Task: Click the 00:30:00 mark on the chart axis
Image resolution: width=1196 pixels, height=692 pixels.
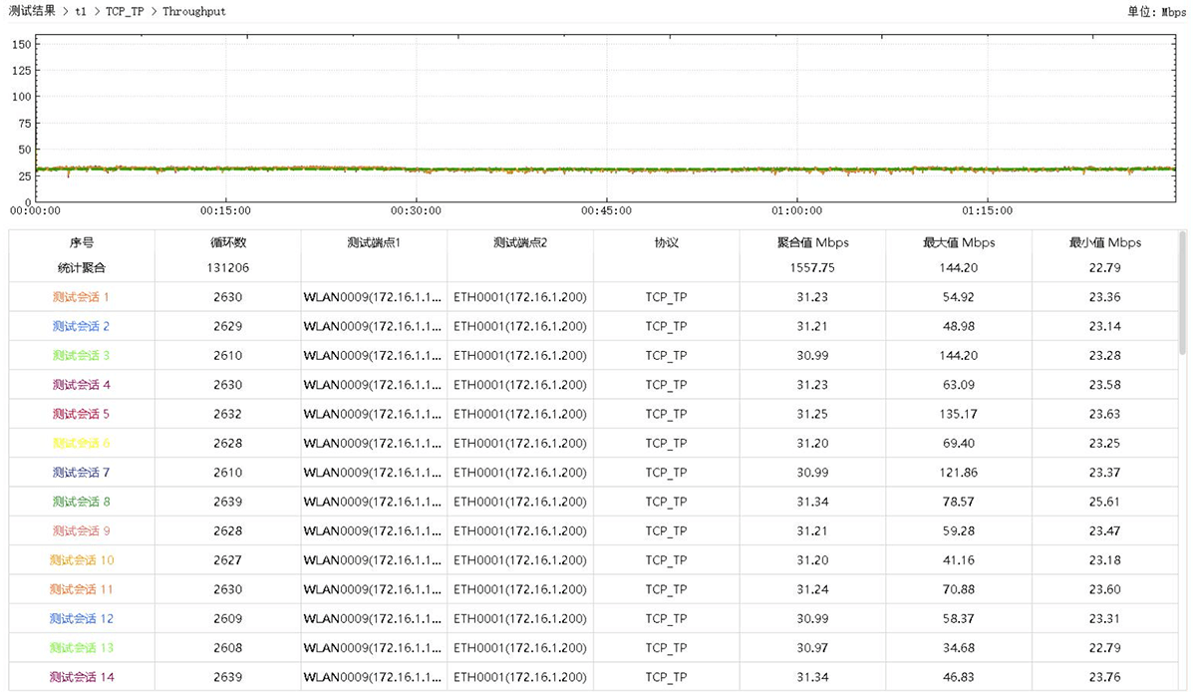Action: pos(416,210)
